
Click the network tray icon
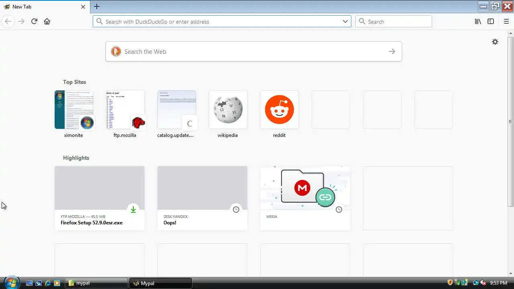[x=476, y=283]
